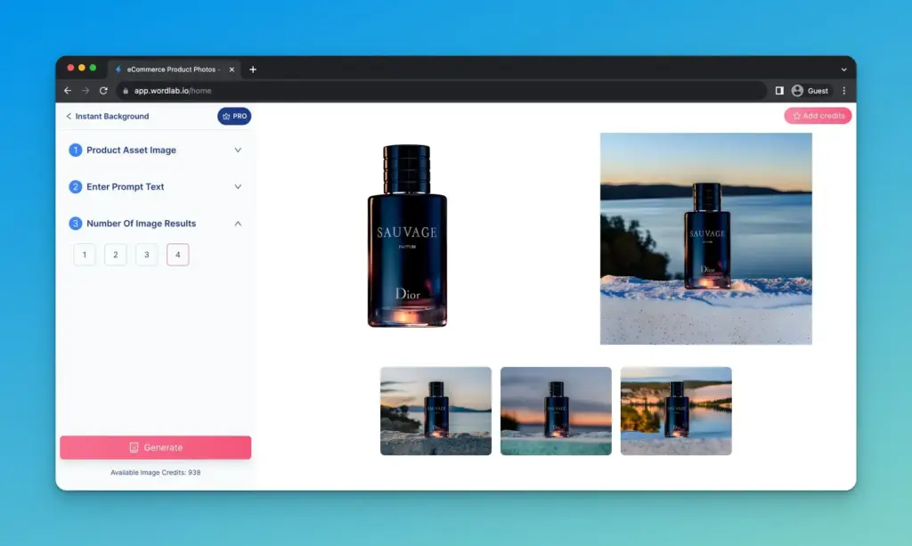912x546 pixels.
Task: Click the original Sauvage bottle product image
Action: coord(407,235)
